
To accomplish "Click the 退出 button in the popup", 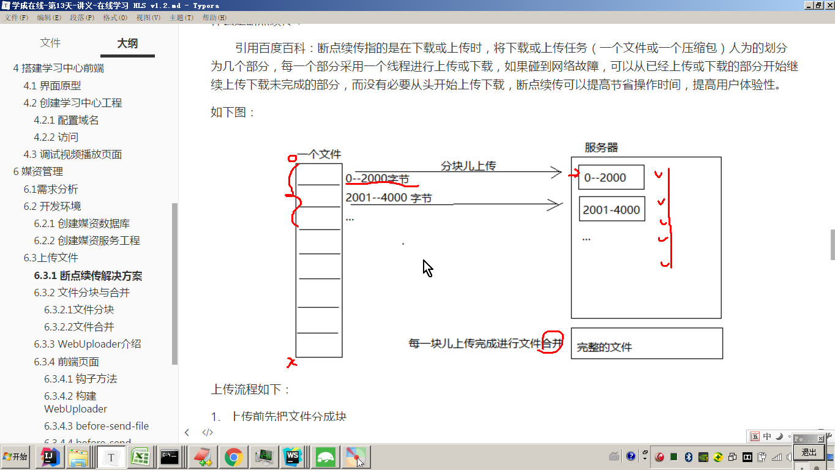I will 809,452.
